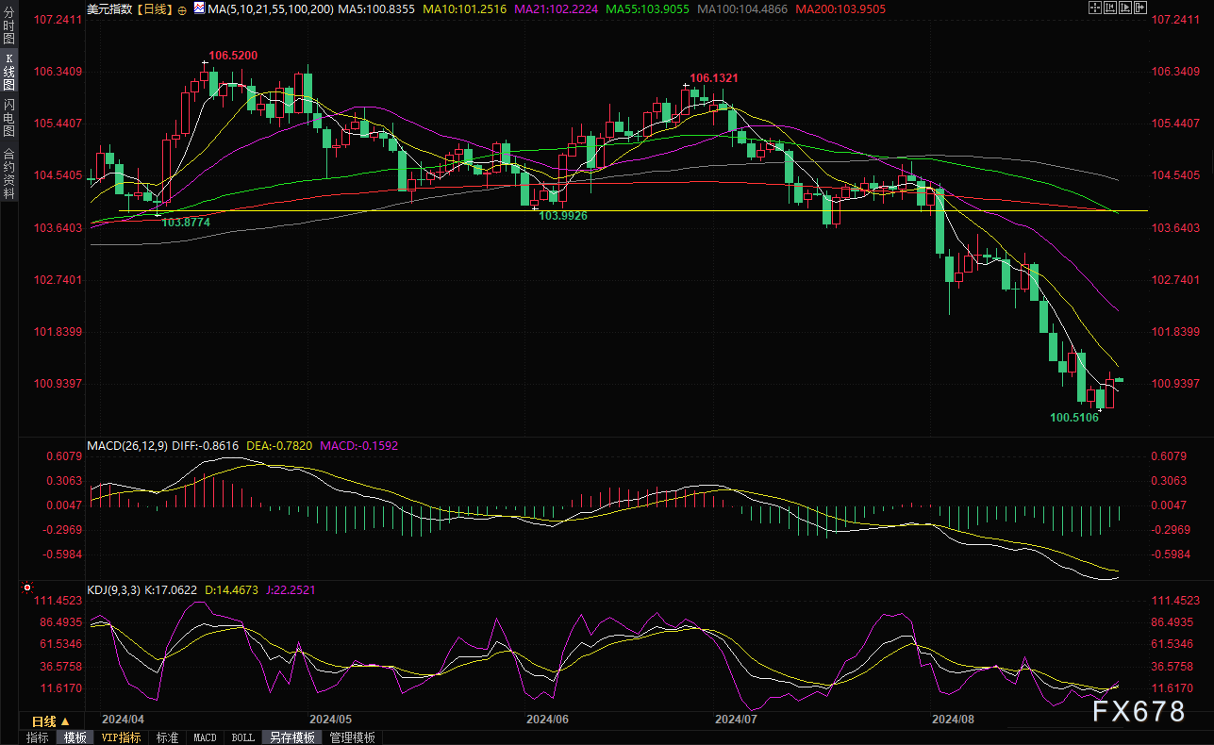
Task: Open KDJ(9,3,3) indicator parameters
Action: point(113,589)
